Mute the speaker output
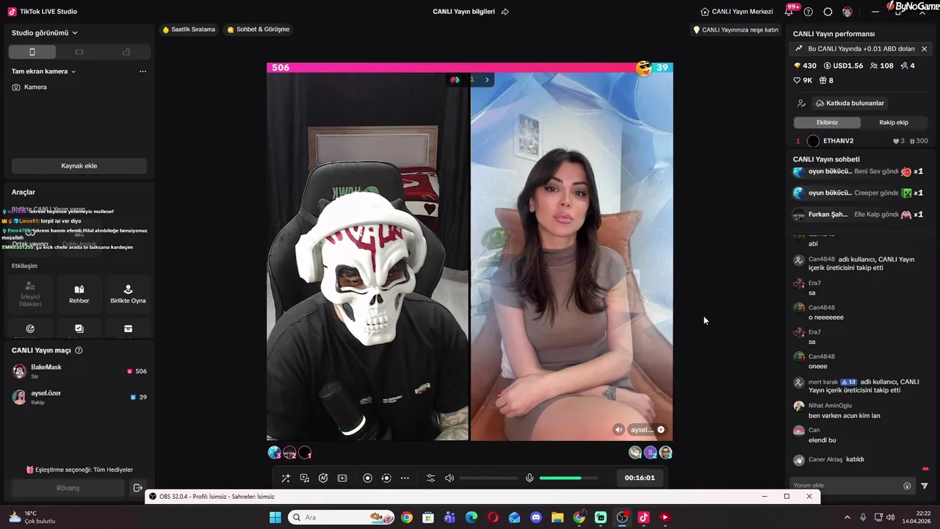The height and width of the screenshot is (529, 940). pyautogui.click(x=449, y=478)
